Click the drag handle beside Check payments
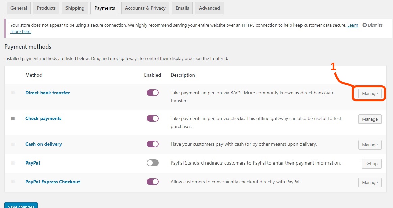Image resolution: width=393 pixels, height=208 pixels. coord(12,118)
